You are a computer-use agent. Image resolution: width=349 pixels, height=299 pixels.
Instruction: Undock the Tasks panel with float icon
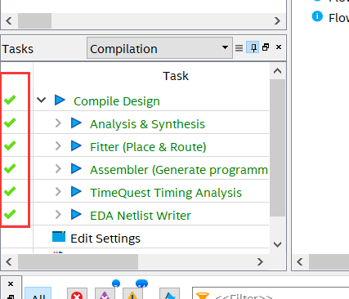pos(266,47)
